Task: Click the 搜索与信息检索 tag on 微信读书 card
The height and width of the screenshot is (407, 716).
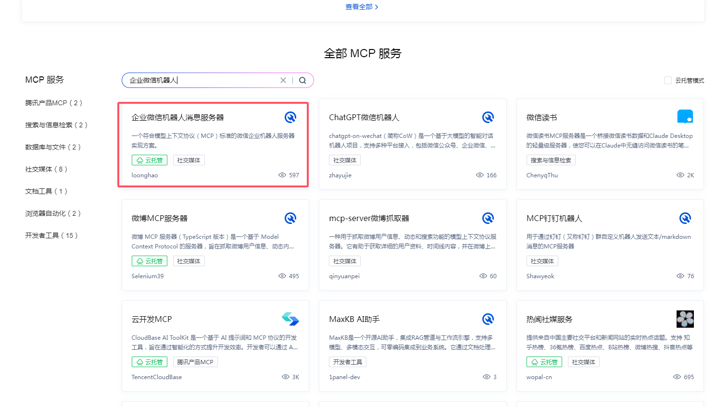Action: tap(551, 160)
